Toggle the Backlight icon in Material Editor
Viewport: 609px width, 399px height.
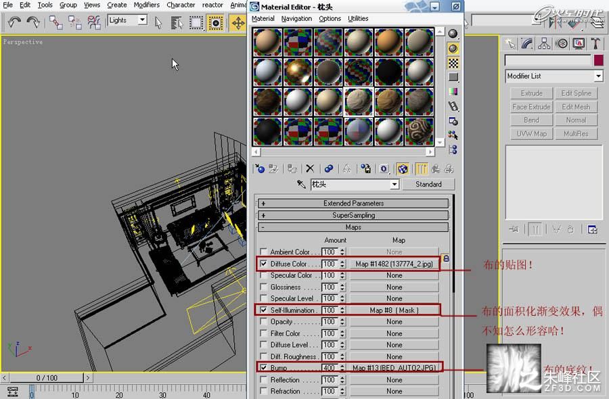(x=453, y=49)
